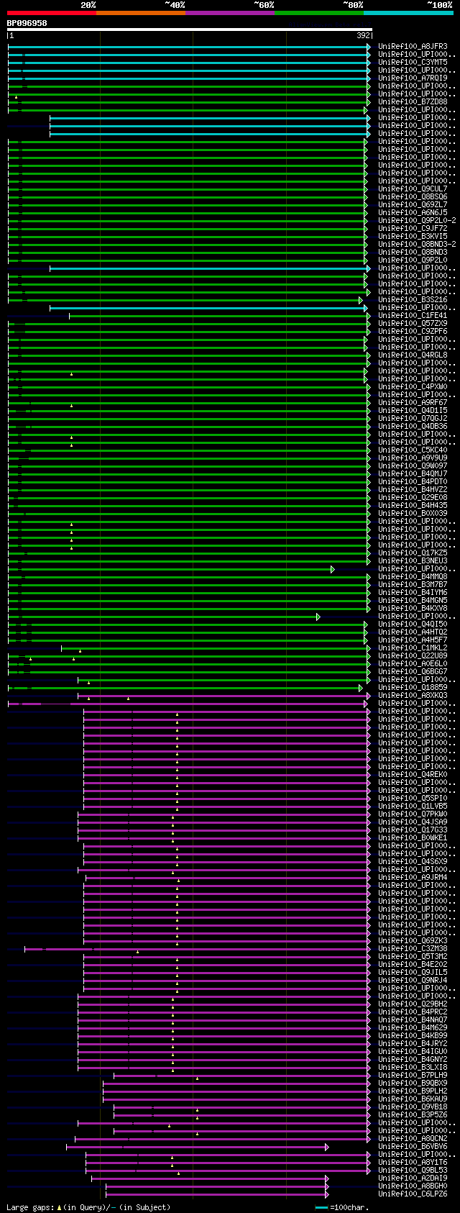Screen dimensions: 460x1213
Task: Select the UniRef100_A6N6J5 label
Action: click(x=413, y=213)
